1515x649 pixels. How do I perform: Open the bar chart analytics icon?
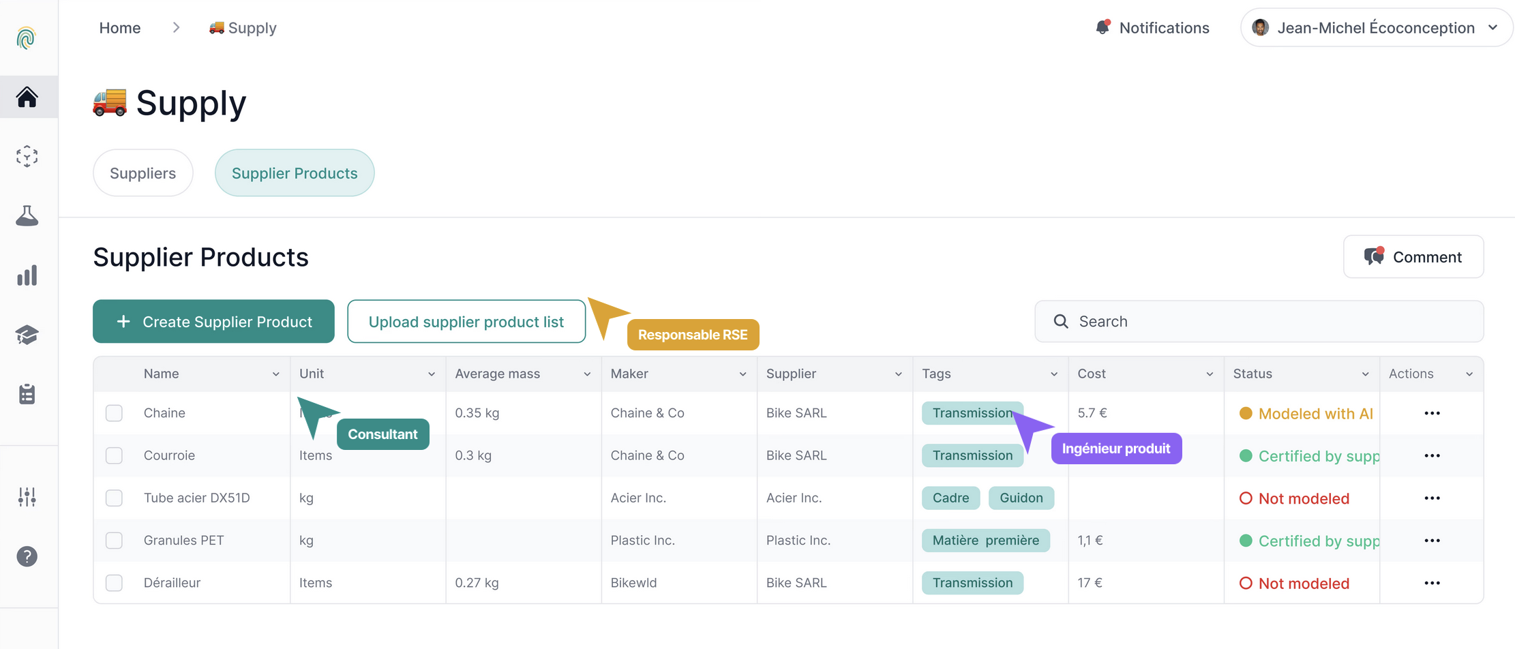pos(27,275)
